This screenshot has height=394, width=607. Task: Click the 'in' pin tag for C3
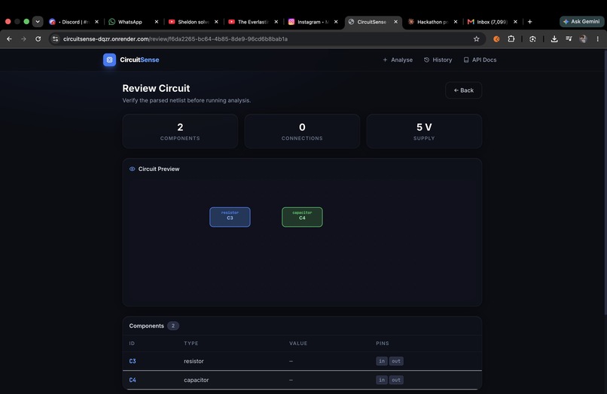[382, 361]
